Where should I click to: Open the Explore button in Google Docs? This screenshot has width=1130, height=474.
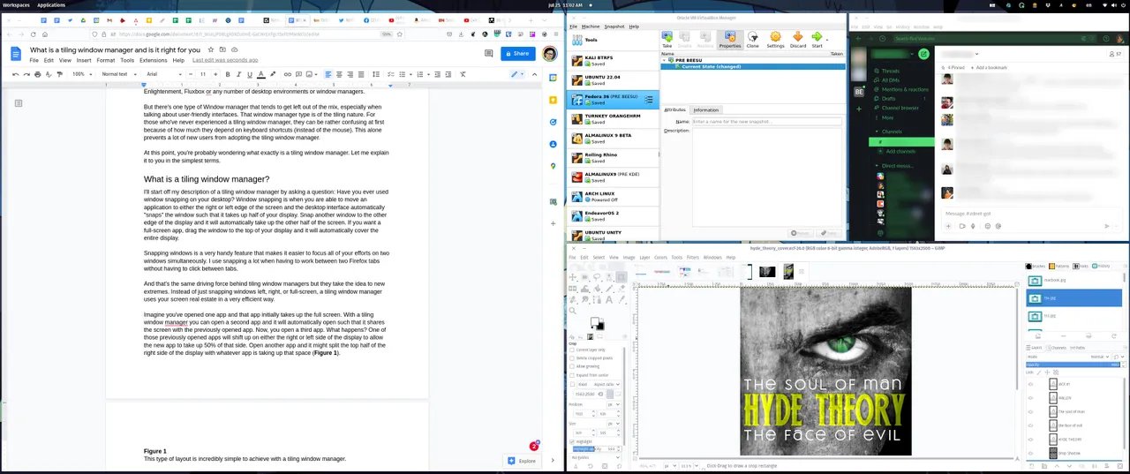pos(522,461)
